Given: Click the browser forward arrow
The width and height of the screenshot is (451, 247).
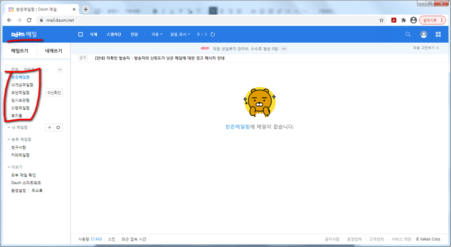Looking at the screenshot, I should tap(19, 20).
